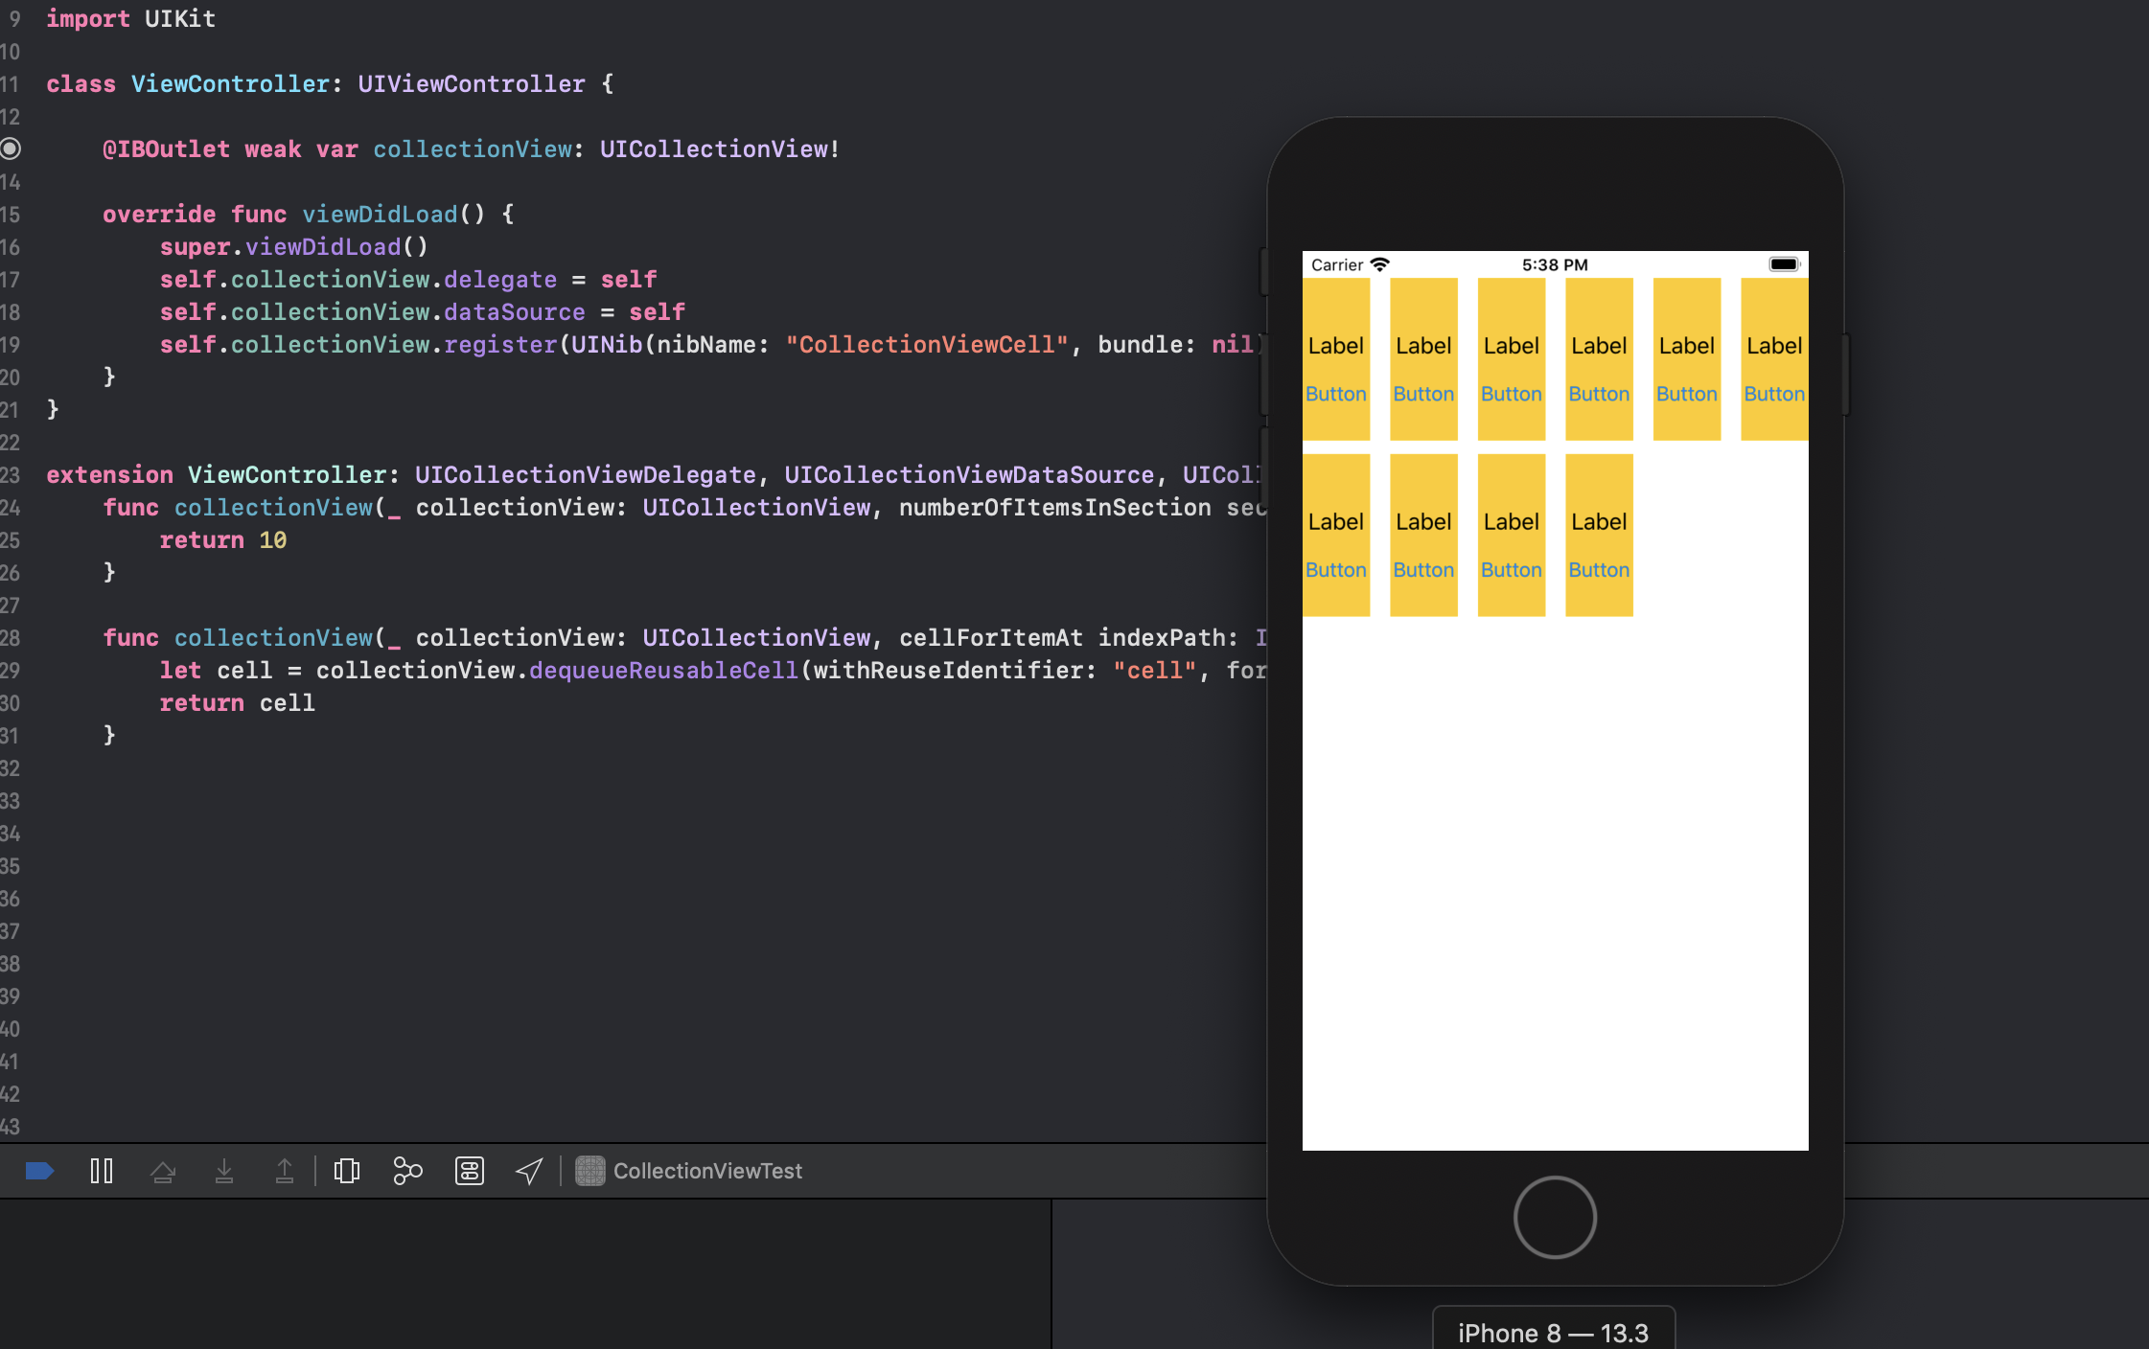Click the Step Out debug icon
Screen dimensions: 2149x1349
tap(285, 1171)
